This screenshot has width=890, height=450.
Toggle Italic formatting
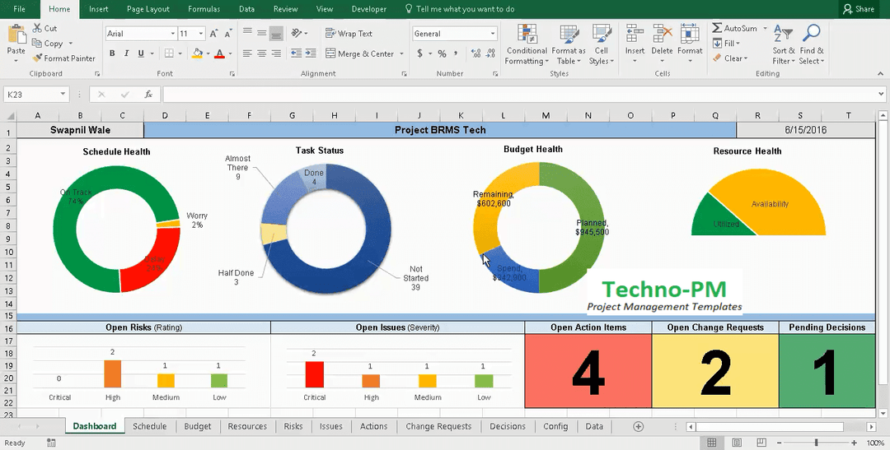pos(127,53)
